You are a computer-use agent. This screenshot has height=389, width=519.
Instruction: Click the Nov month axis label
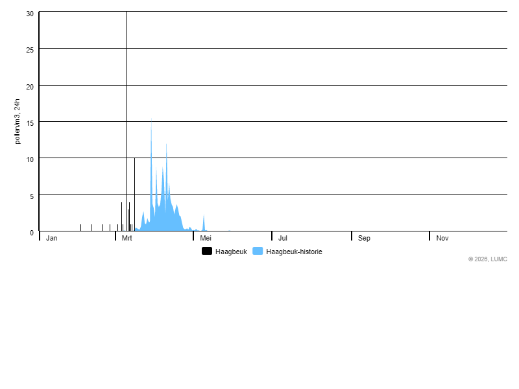pos(442,238)
